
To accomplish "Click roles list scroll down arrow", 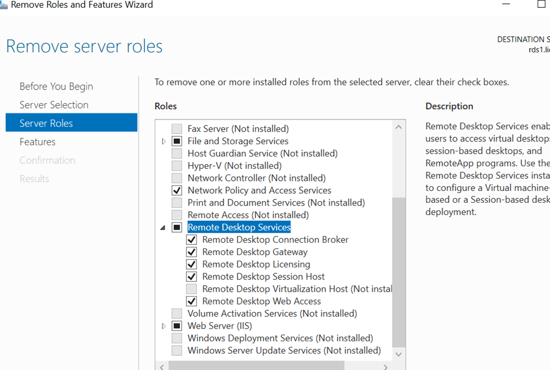I will coord(398,354).
